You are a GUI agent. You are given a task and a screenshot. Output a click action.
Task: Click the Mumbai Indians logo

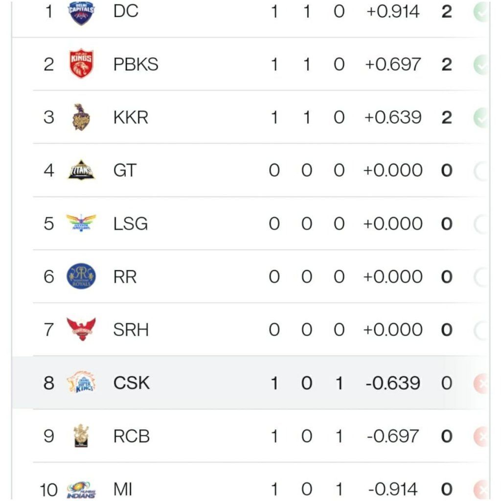pos(81,488)
